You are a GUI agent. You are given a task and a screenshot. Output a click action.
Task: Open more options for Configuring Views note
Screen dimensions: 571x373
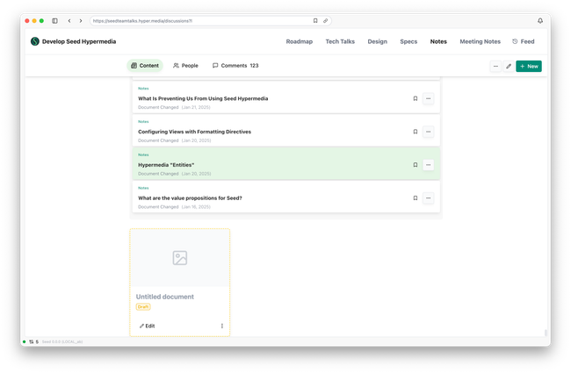click(429, 132)
